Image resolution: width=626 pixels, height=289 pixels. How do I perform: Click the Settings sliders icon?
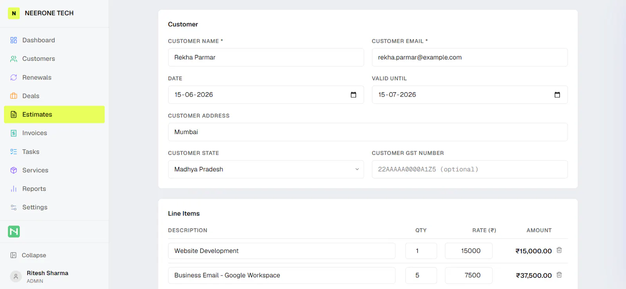coord(14,207)
